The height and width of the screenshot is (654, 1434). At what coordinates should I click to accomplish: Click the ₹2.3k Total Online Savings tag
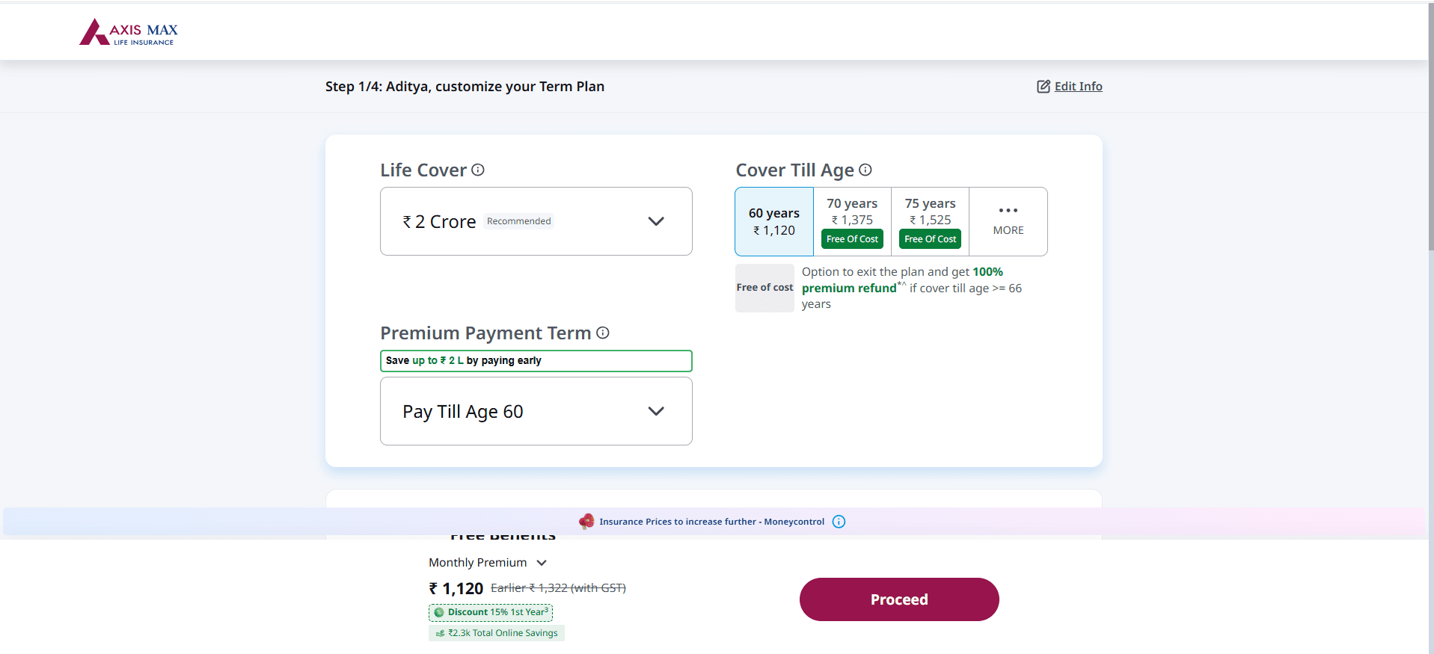click(497, 633)
